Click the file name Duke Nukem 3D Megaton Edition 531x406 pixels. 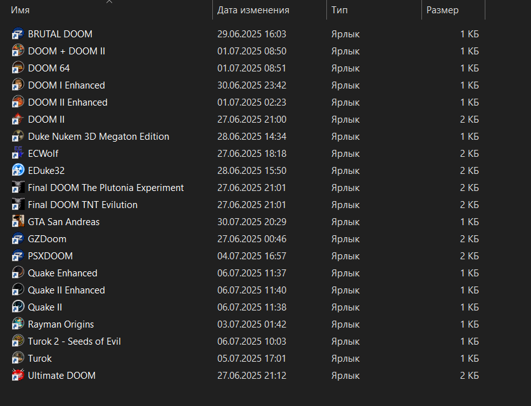99,137
